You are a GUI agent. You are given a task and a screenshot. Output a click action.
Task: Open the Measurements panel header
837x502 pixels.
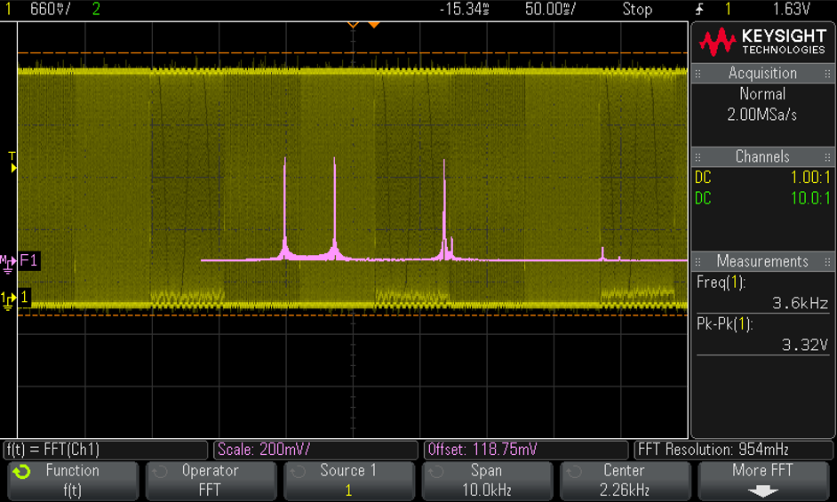coord(762,261)
